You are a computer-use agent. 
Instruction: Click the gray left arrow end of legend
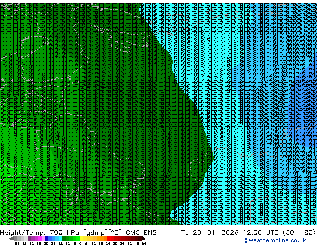point(11,238)
